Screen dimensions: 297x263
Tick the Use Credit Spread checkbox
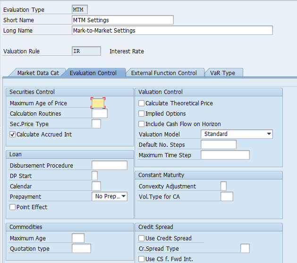pyautogui.click(x=141, y=238)
